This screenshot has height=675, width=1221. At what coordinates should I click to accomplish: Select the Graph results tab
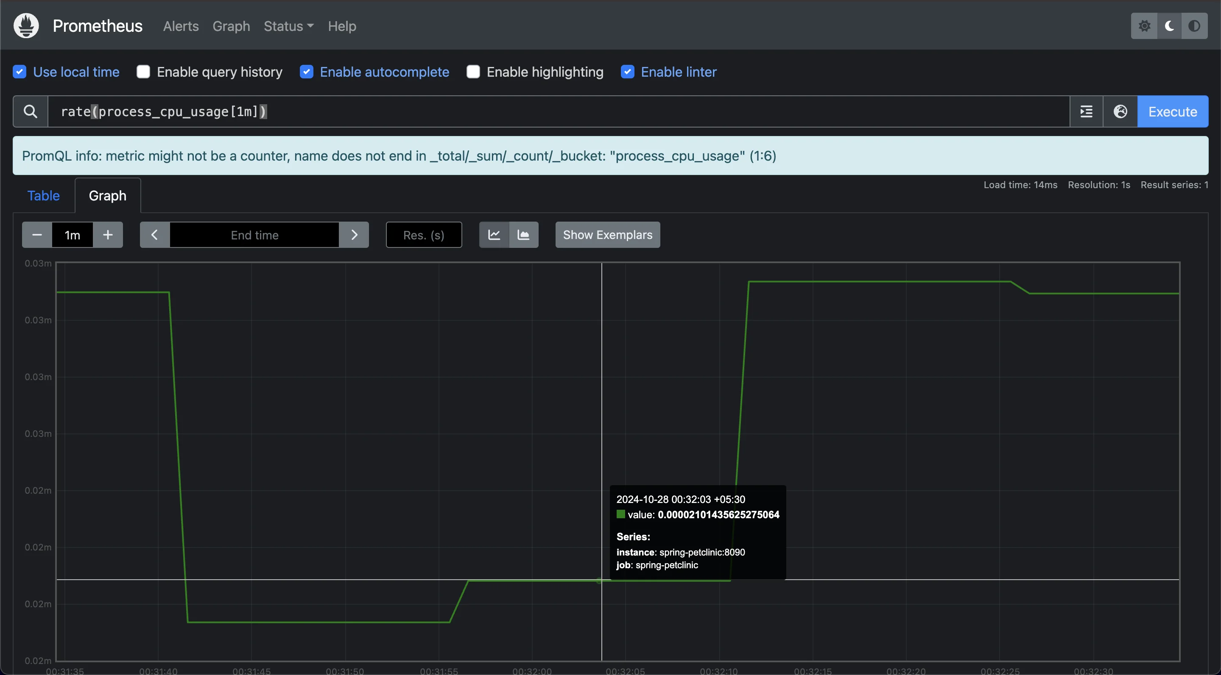point(108,196)
